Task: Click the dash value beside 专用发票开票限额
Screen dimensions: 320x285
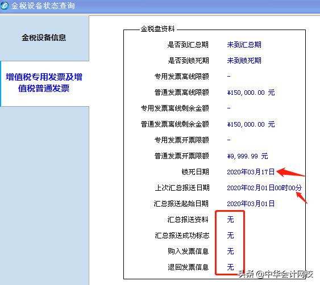Action: tap(229, 140)
